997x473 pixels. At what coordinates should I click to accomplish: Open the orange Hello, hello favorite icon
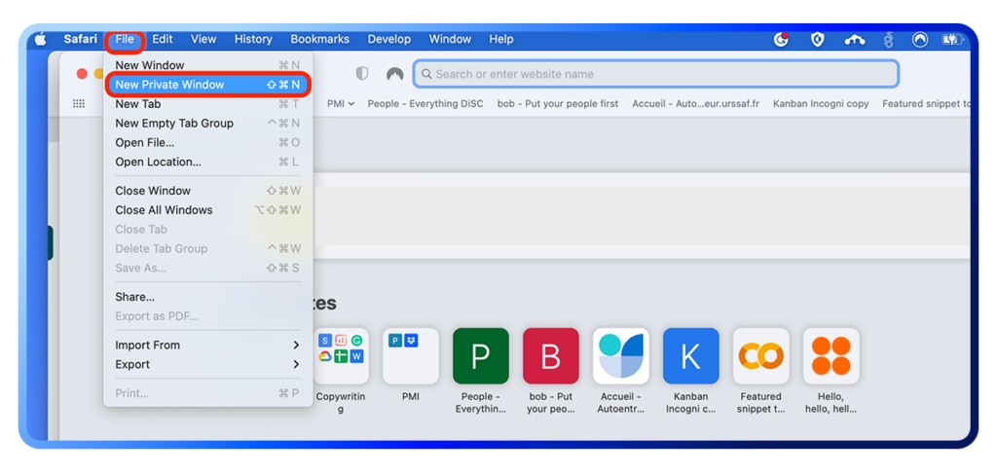pyautogui.click(x=831, y=356)
